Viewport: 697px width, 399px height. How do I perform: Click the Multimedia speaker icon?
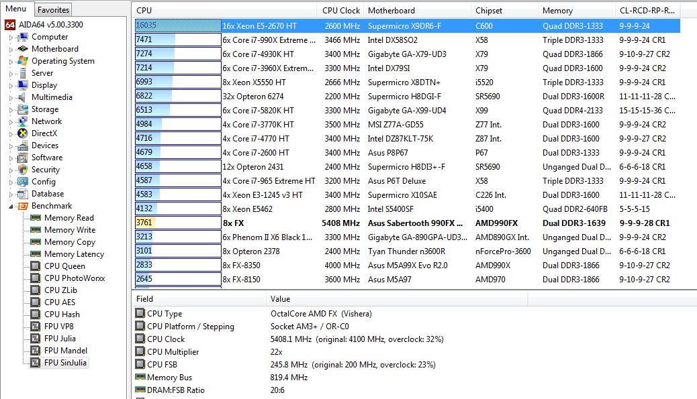[x=23, y=97]
